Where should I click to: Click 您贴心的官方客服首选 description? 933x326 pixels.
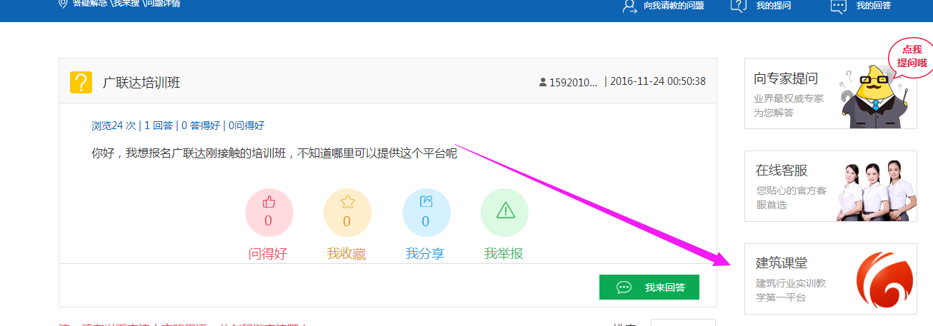[x=792, y=198]
